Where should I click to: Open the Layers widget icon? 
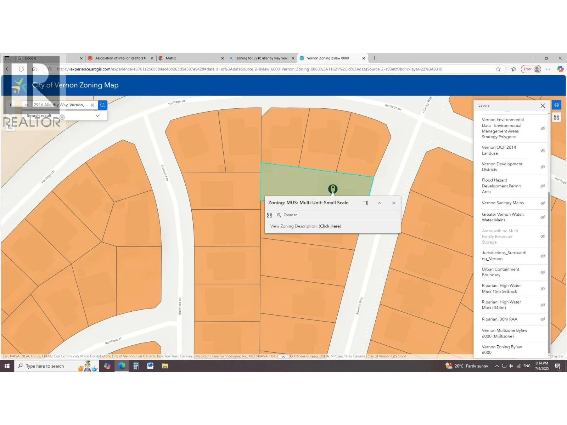[556, 105]
